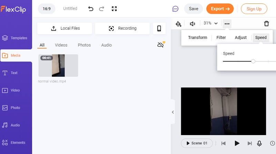Mute the video volume speaker icon
The image size is (276, 154).
click(x=193, y=23)
